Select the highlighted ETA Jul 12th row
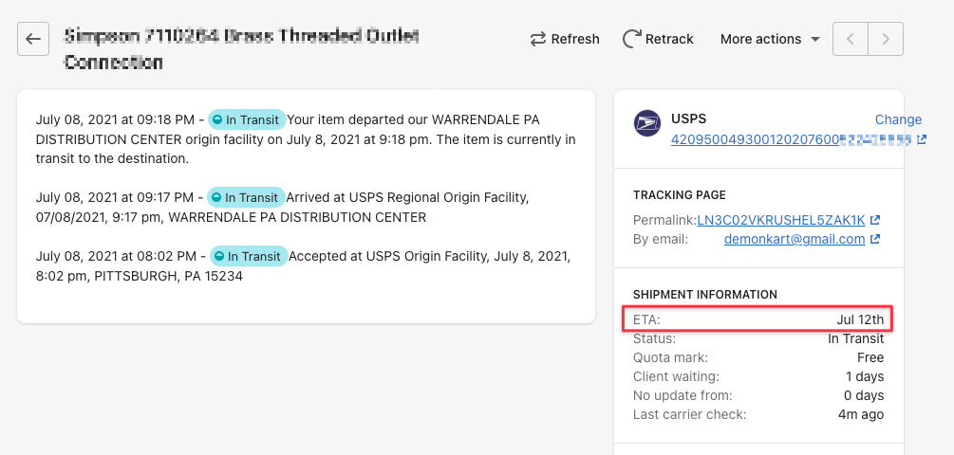 (758, 318)
